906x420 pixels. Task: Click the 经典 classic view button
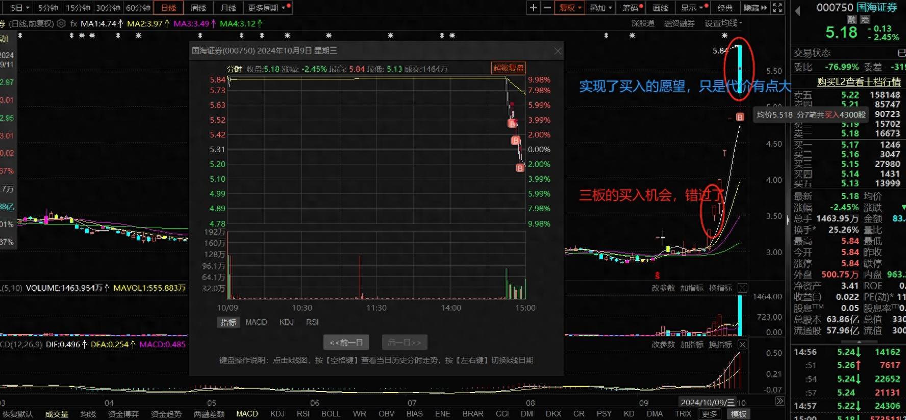point(725,8)
